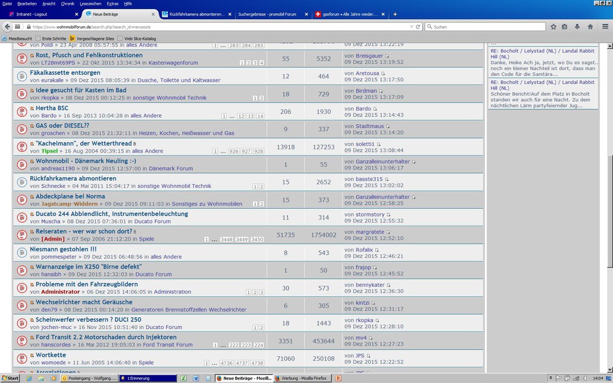Image resolution: width=613 pixels, height=383 pixels.
Task: Open the 1 Erinnerung taskbar item
Action: click(x=148, y=378)
